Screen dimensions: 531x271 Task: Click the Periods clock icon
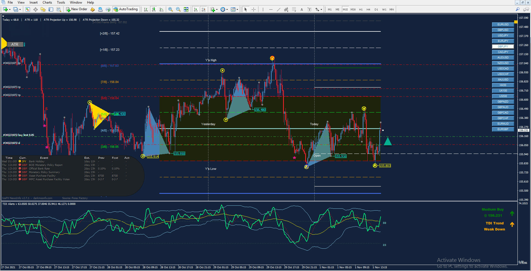click(x=223, y=9)
